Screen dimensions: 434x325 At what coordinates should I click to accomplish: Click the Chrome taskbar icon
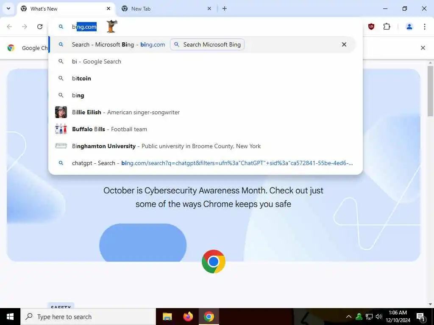coord(209,317)
